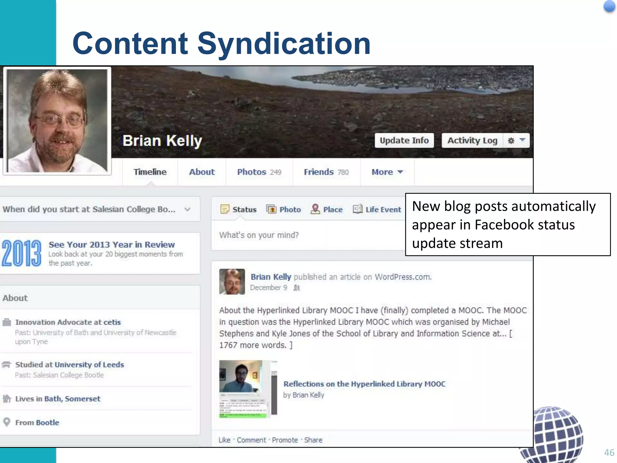Click the small avatar in the post
Screen dimensions: 617x463
click(232, 282)
